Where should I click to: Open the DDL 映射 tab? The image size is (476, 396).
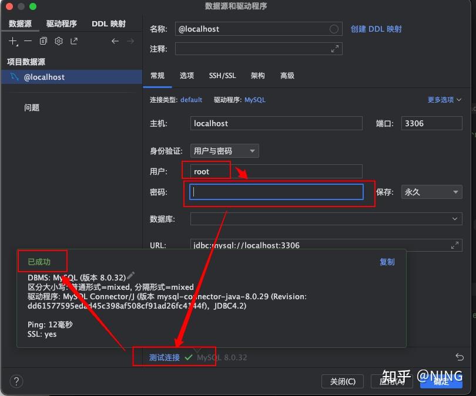coord(109,24)
